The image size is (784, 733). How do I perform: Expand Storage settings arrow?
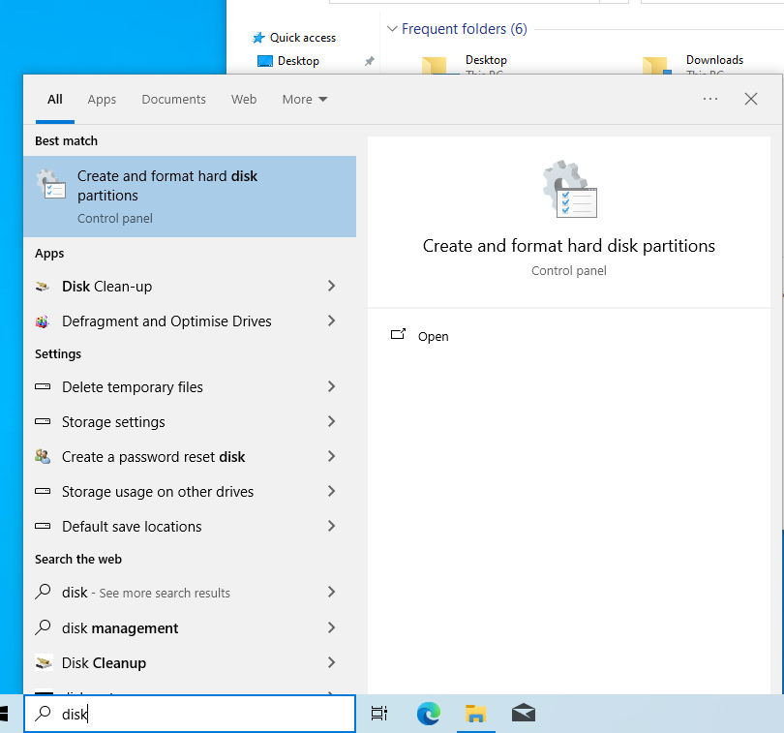click(x=331, y=422)
